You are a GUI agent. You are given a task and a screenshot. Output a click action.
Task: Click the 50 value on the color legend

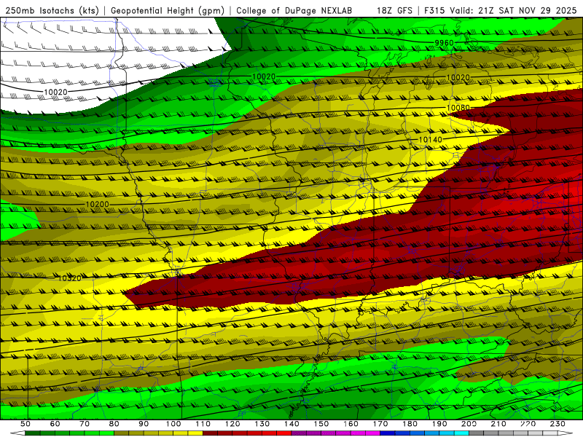pyautogui.click(x=26, y=424)
